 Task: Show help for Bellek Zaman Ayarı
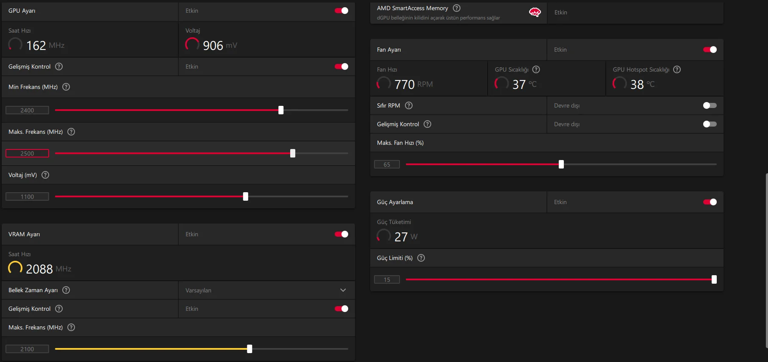66,290
